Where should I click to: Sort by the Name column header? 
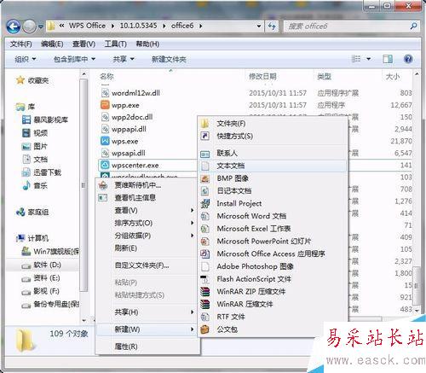tap(106, 76)
